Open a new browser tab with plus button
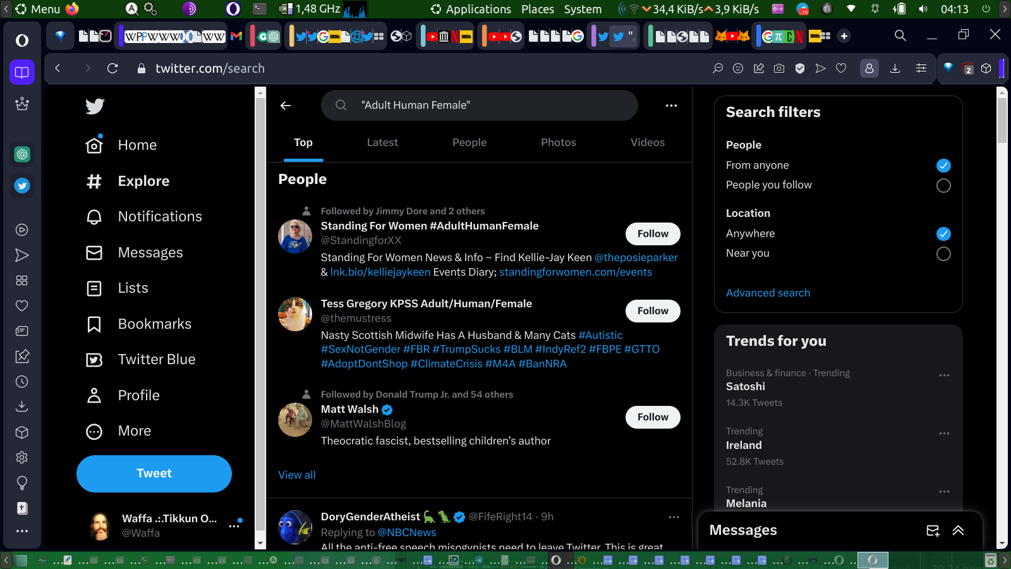This screenshot has width=1011, height=569. 844,36
